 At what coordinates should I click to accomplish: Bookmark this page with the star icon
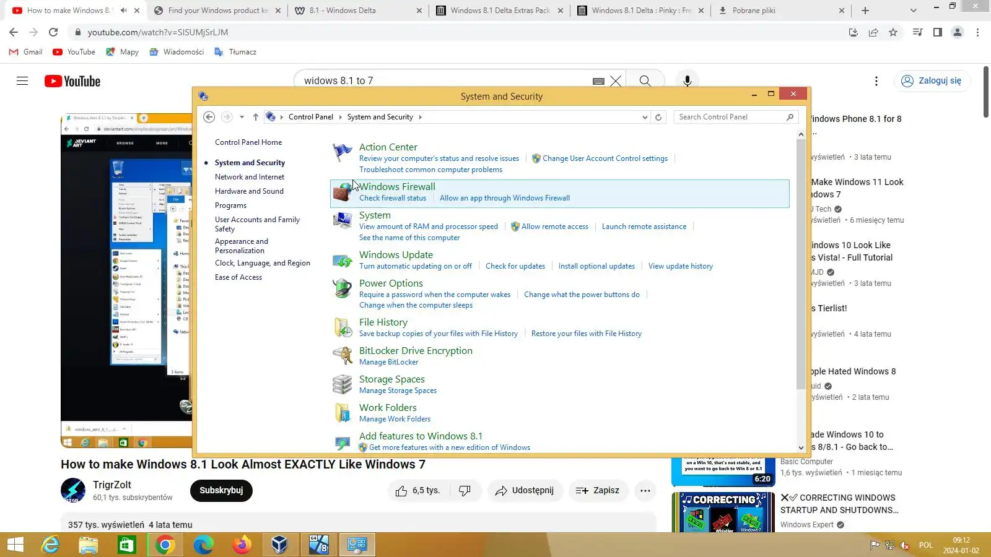pyautogui.click(x=893, y=32)
